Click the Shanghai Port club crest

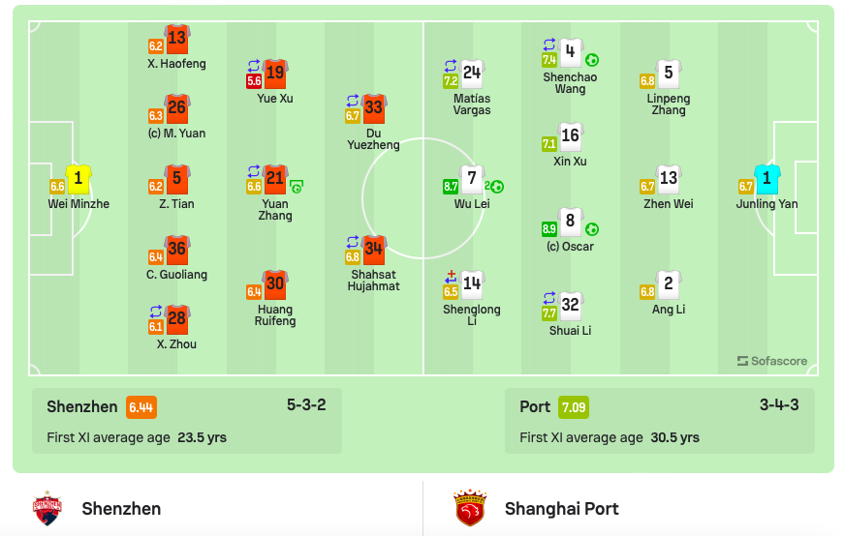pyautogui.click(x=469, y=508)
